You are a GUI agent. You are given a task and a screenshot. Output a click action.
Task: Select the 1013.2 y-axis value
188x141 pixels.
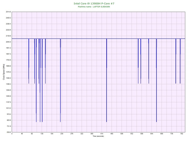tap(8, 108)
